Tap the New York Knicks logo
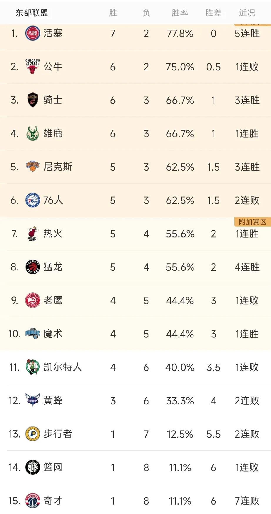 [33, 167]
